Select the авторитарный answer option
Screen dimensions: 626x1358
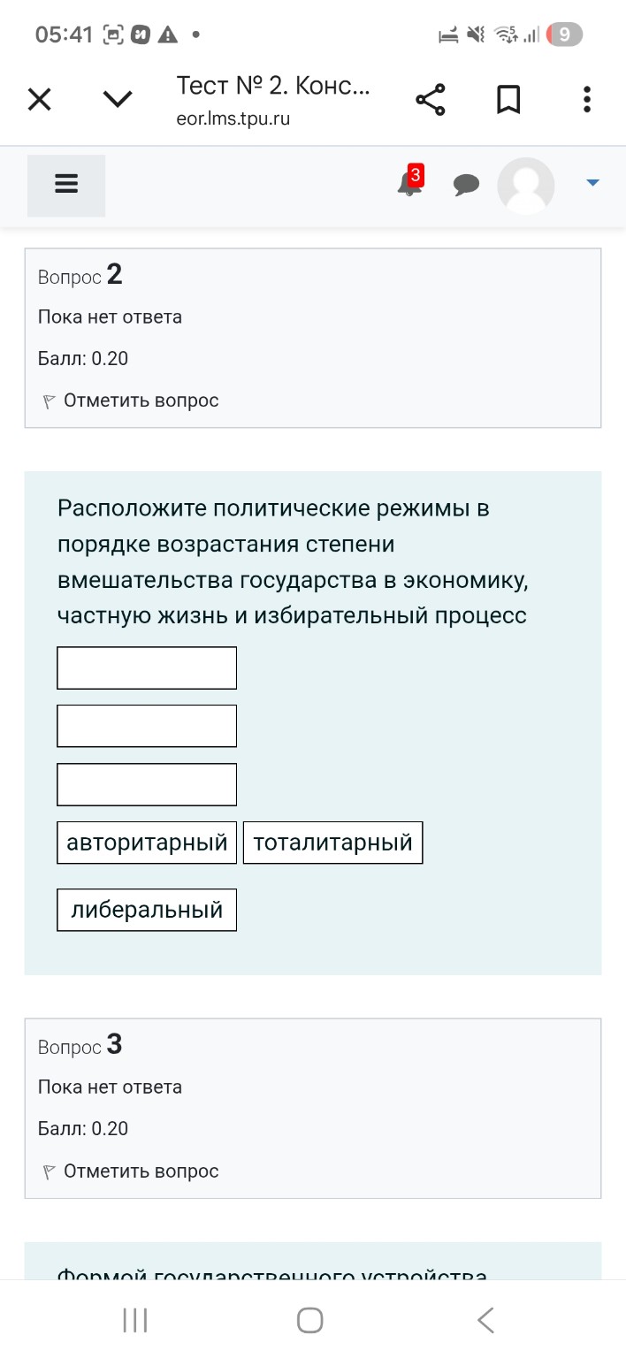(x=147, y=842)
